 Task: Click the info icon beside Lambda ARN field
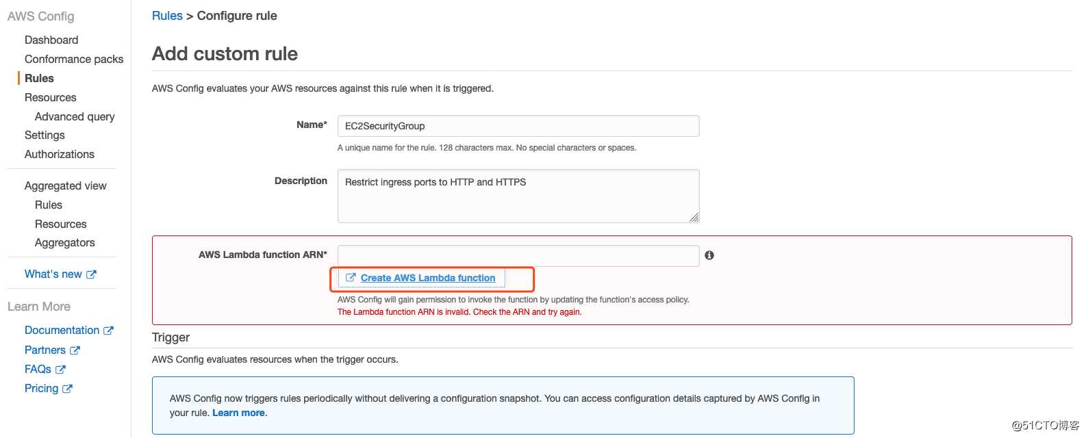709,255
